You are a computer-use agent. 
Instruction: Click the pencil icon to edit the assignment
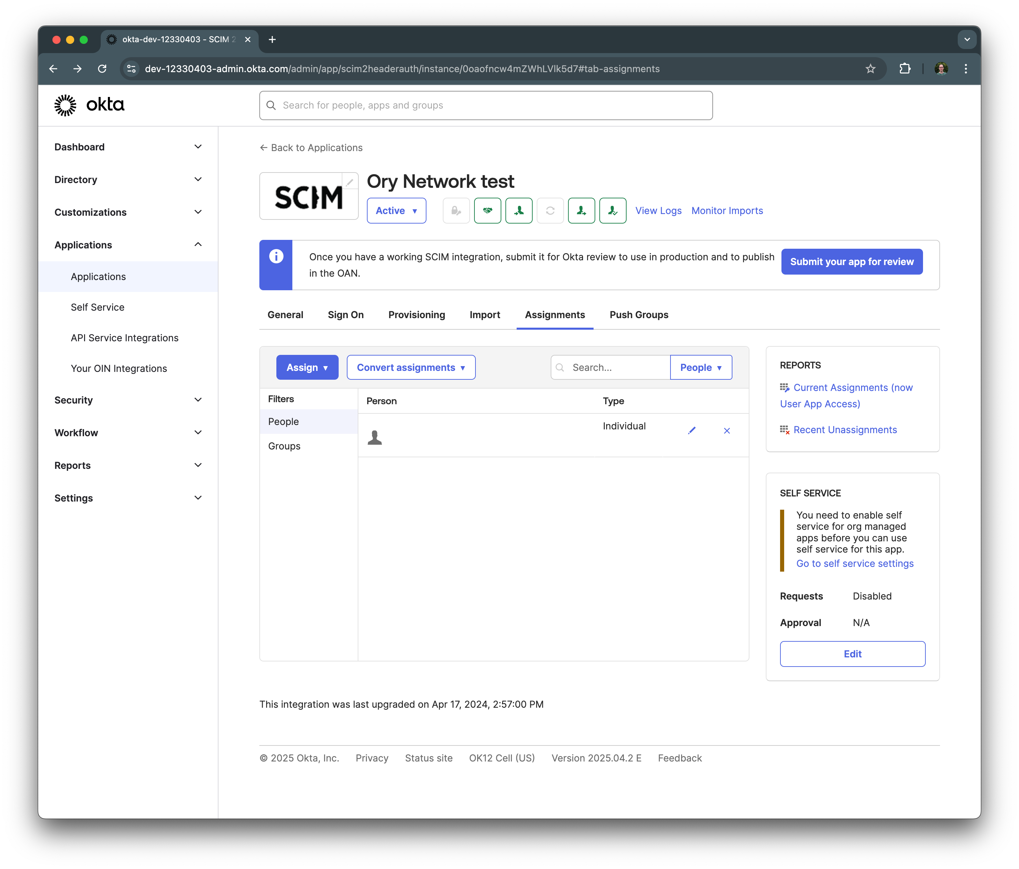click(x=692, y=430)
